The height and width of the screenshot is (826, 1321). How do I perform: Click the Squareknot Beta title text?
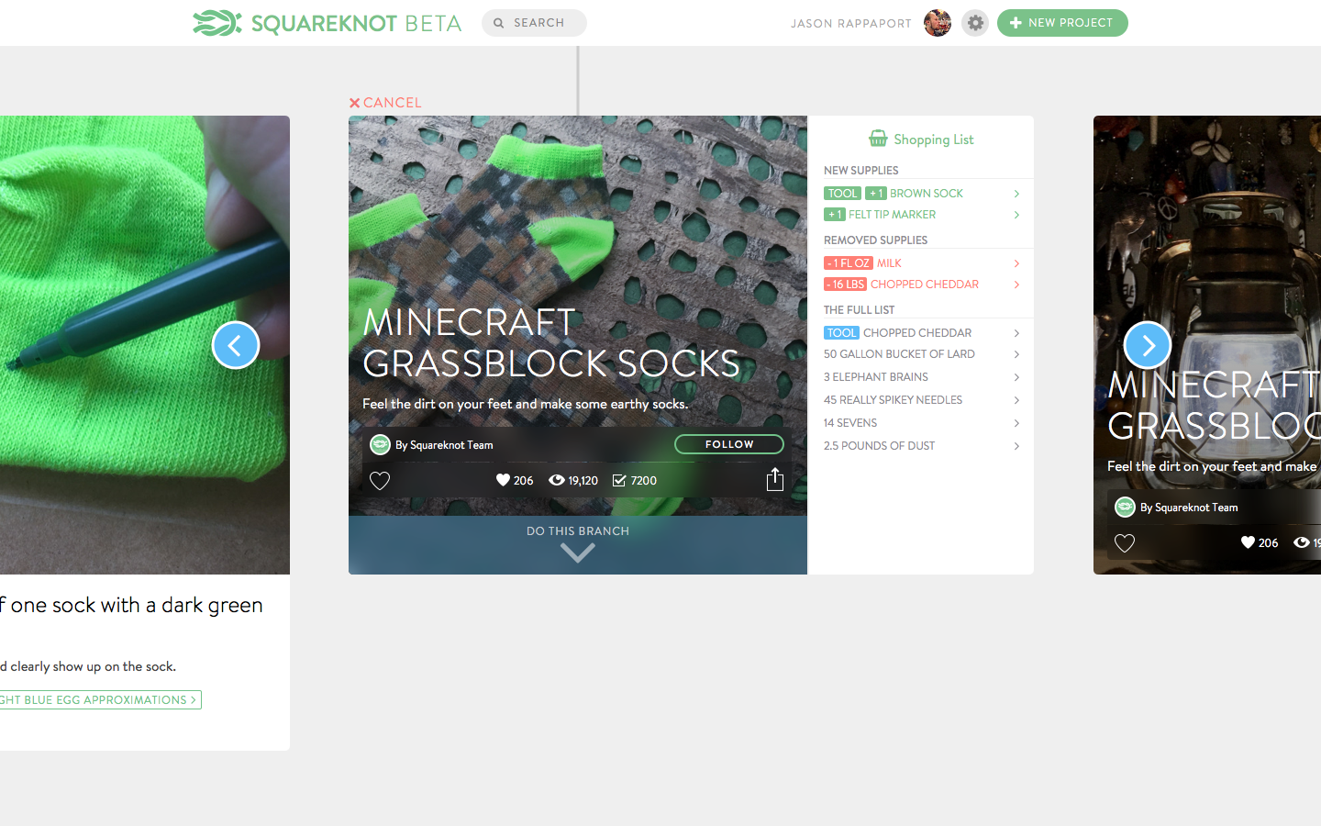357,24
